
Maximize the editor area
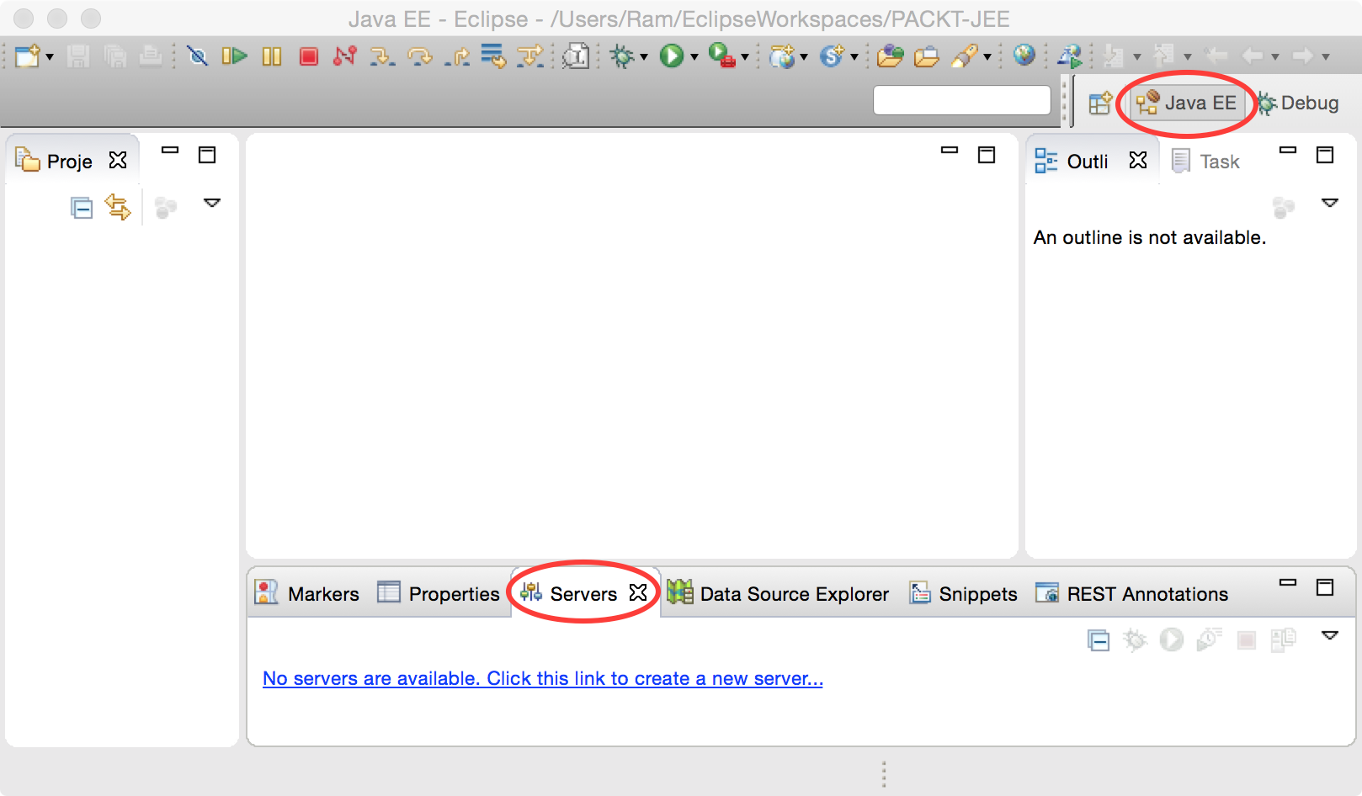987,155
